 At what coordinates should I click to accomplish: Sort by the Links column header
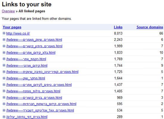118,27
